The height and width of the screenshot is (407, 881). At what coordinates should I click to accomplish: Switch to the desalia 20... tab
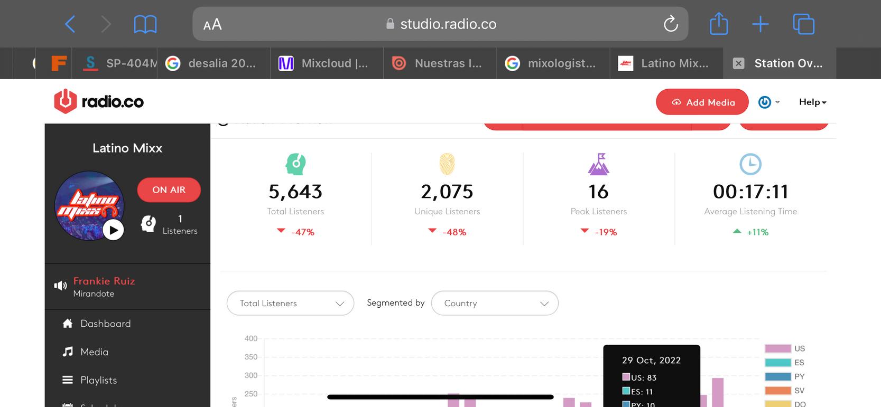[x=214, y=63]
